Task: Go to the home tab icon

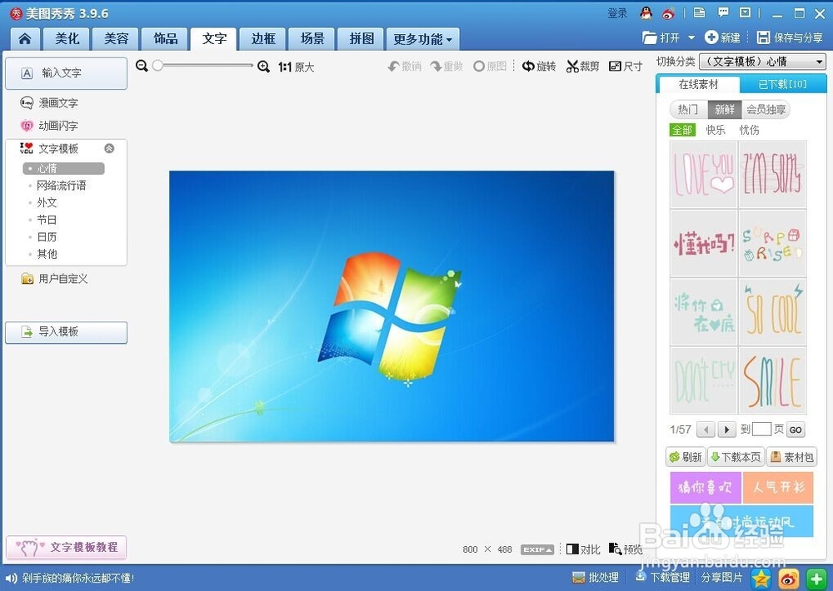Action: (24, 39)
